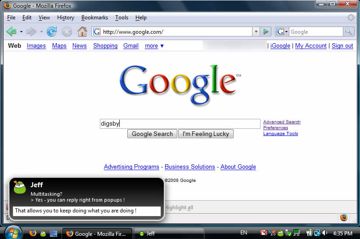Open the View menu

[x=44, y=18]
